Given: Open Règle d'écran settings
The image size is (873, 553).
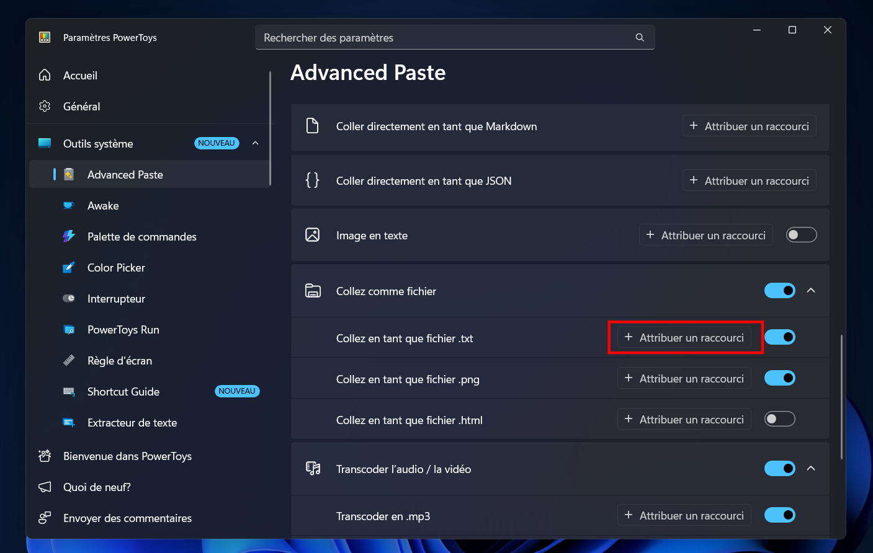Looking at the screenshot, I should coord(150,360).
